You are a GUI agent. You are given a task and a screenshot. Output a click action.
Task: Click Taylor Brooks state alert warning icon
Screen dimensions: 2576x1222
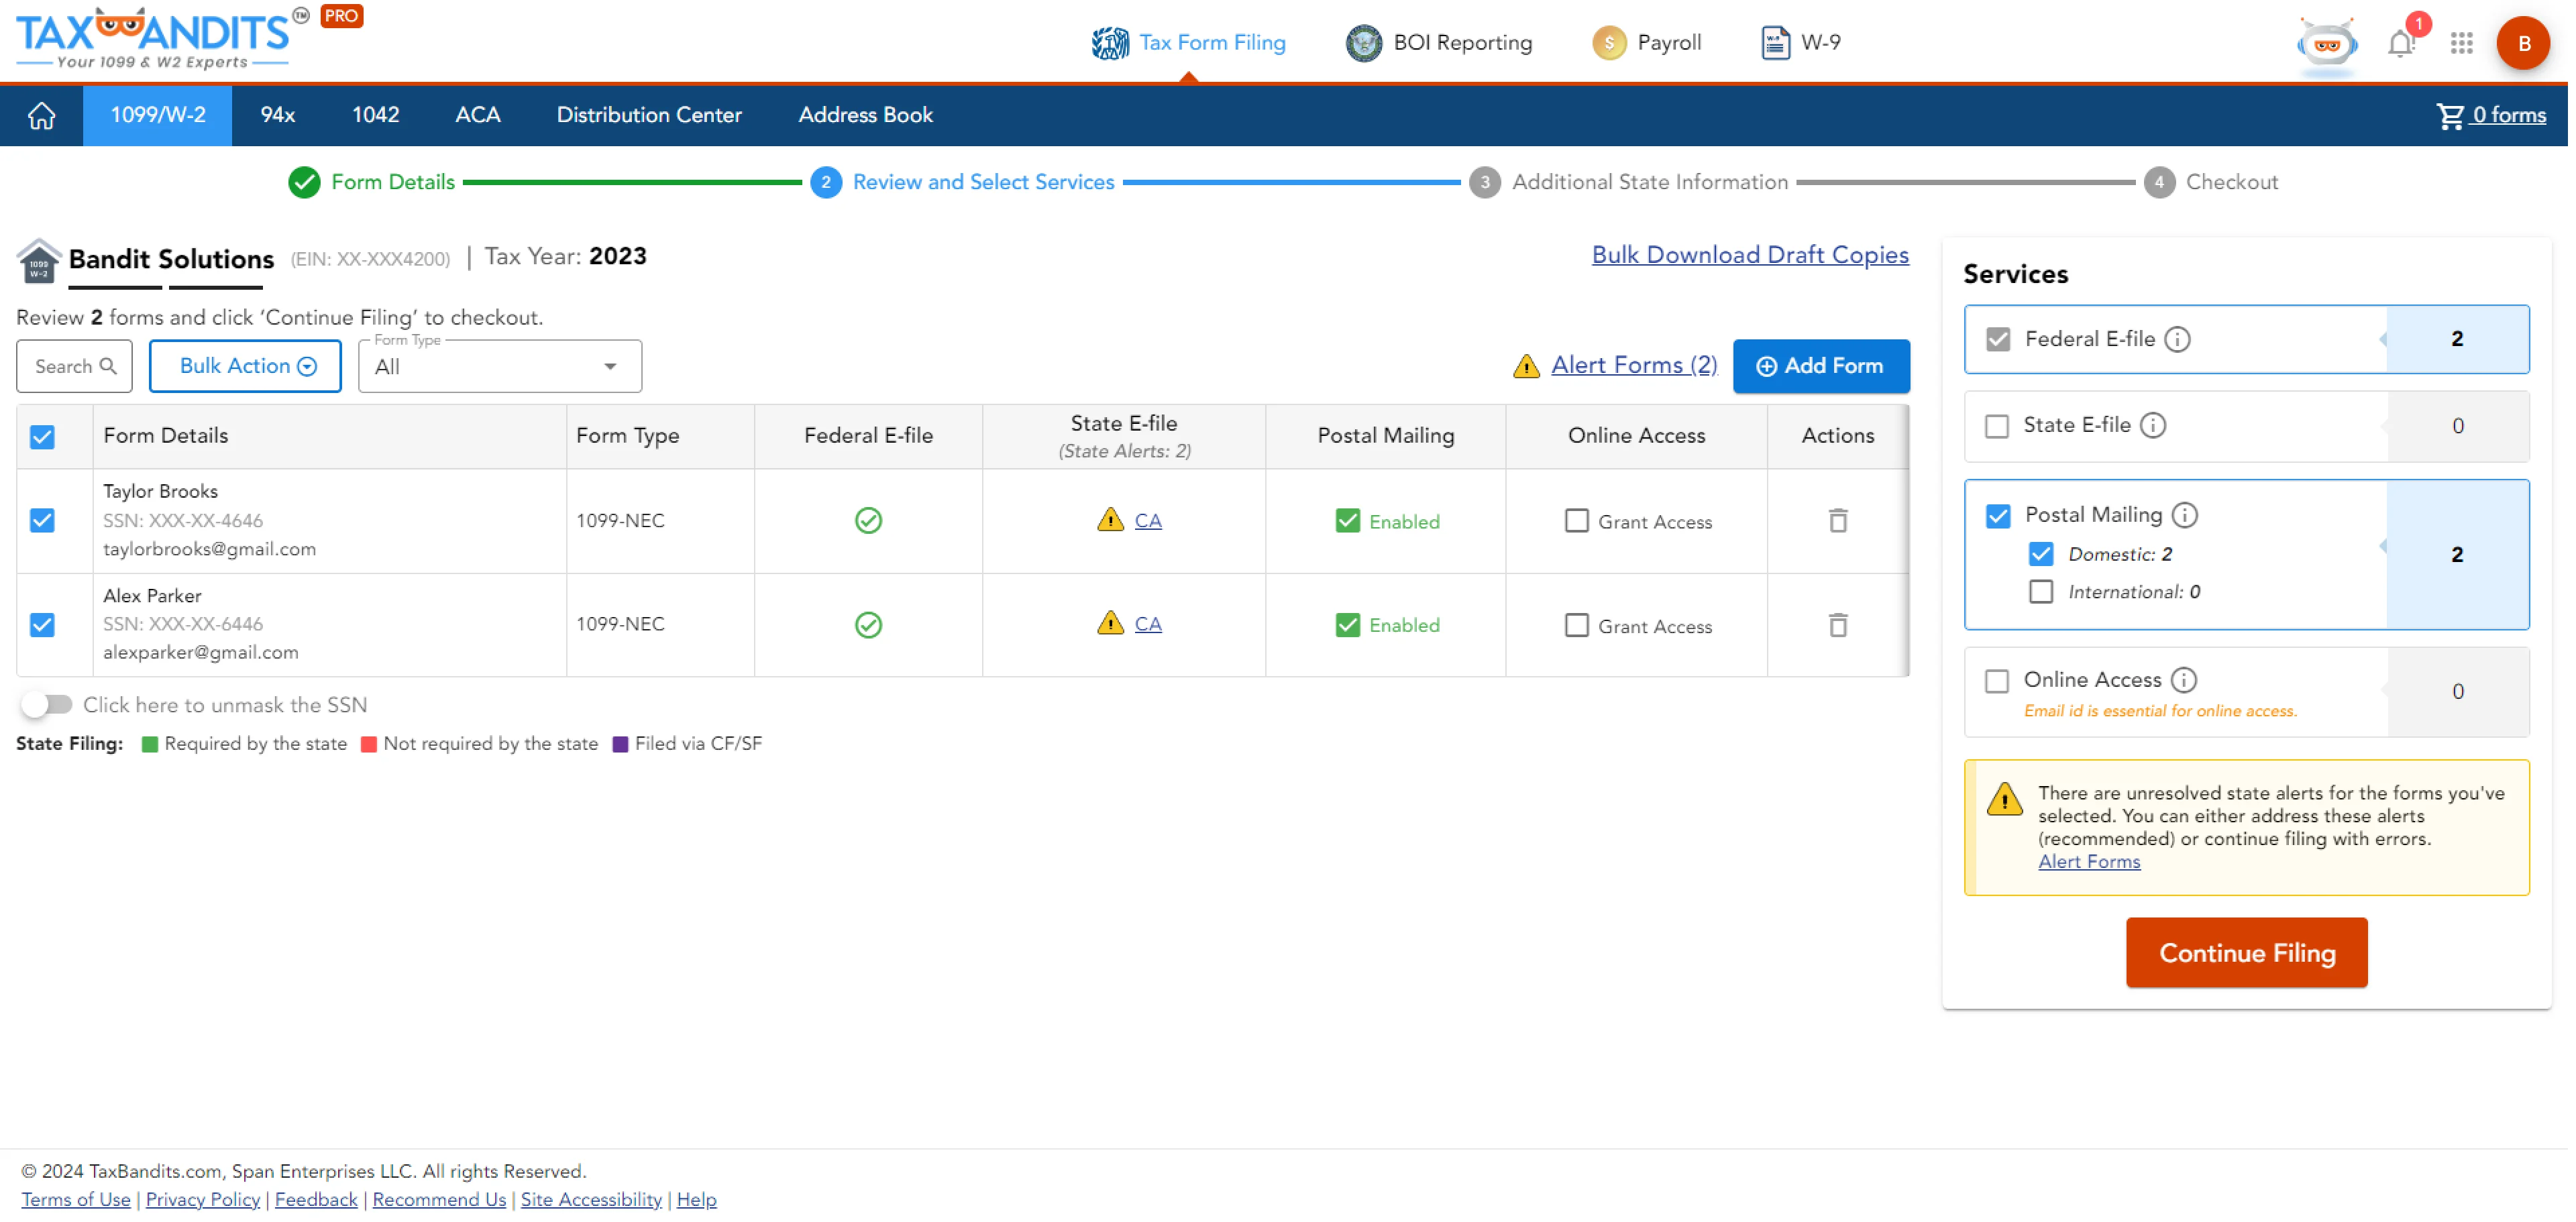click(1110, 520)
